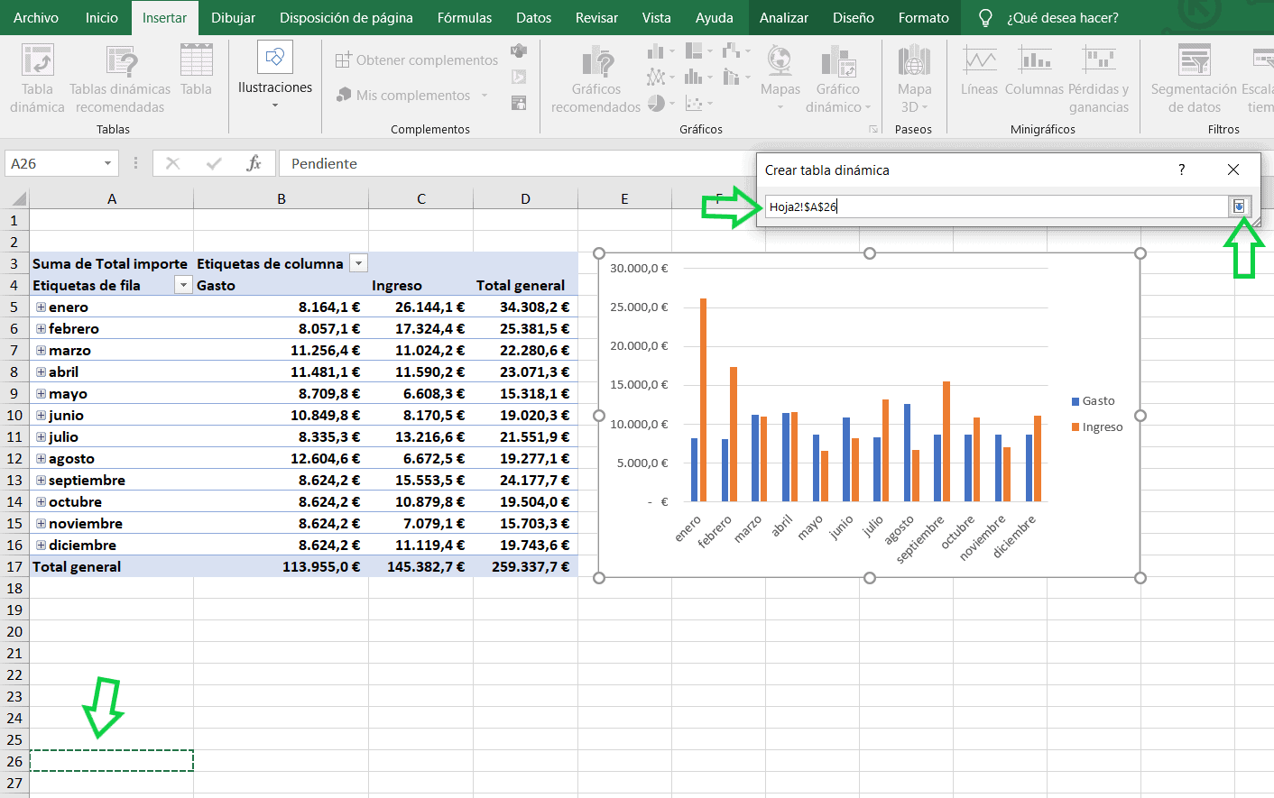Image resolution: width=1274 pixels, height=798 pixels.
Task: Open the Crear tabla dinámica help question mark
Action: 1181,170
